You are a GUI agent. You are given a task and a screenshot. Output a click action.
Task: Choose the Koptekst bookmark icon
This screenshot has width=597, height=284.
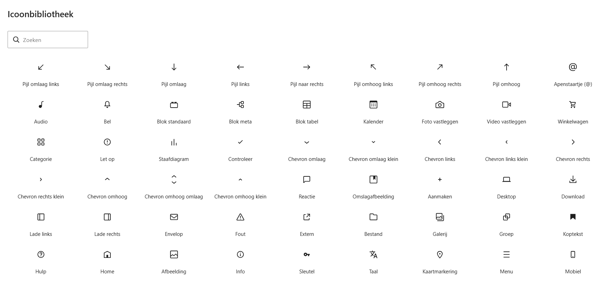coord(573,217)
